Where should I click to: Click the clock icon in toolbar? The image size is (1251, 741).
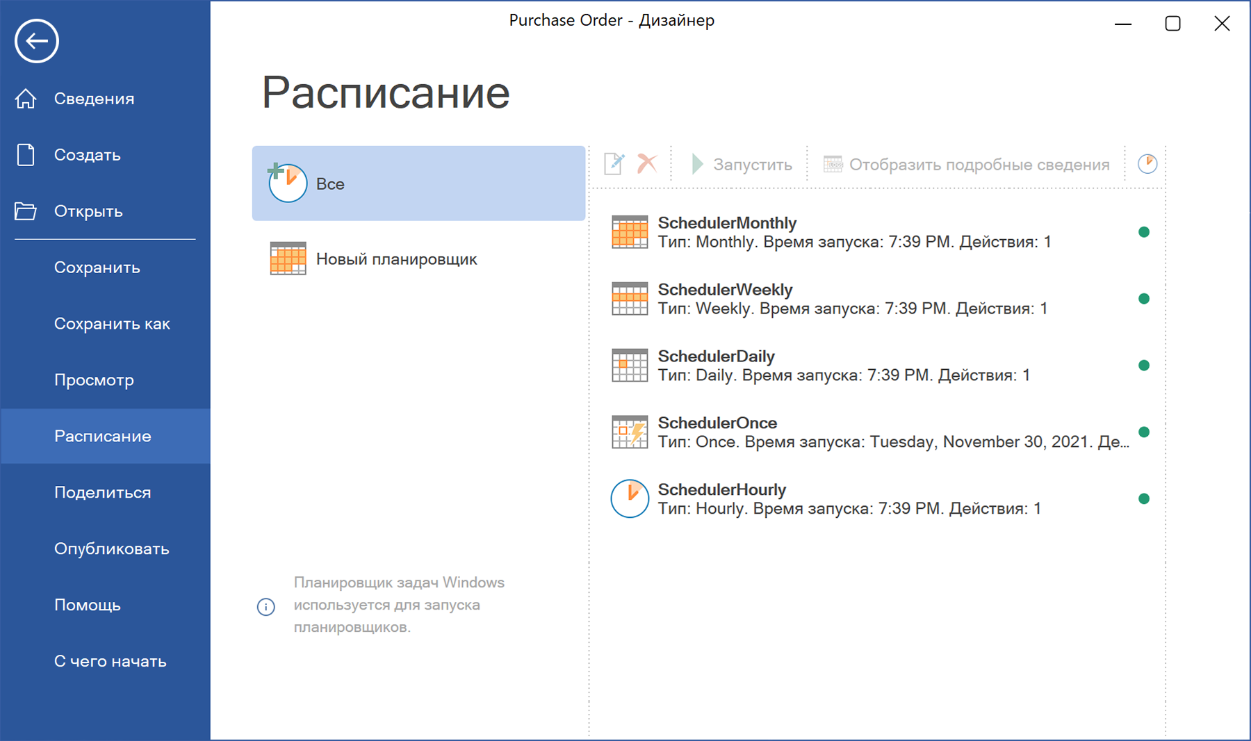(x=1147, y=164)
